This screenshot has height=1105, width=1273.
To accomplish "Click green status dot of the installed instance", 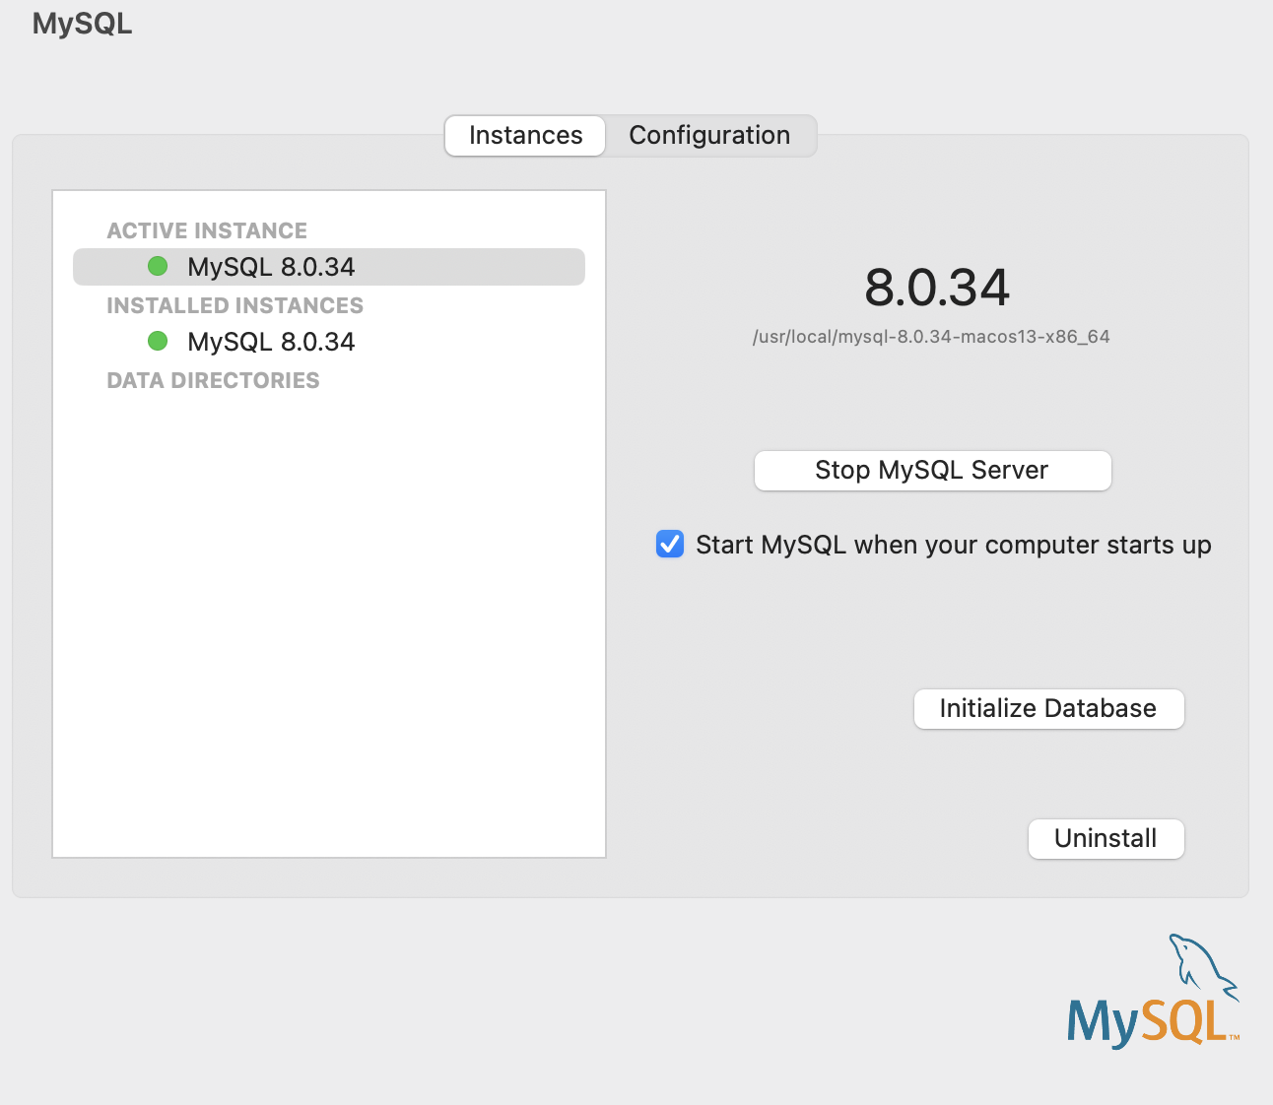I will [158, 341].
